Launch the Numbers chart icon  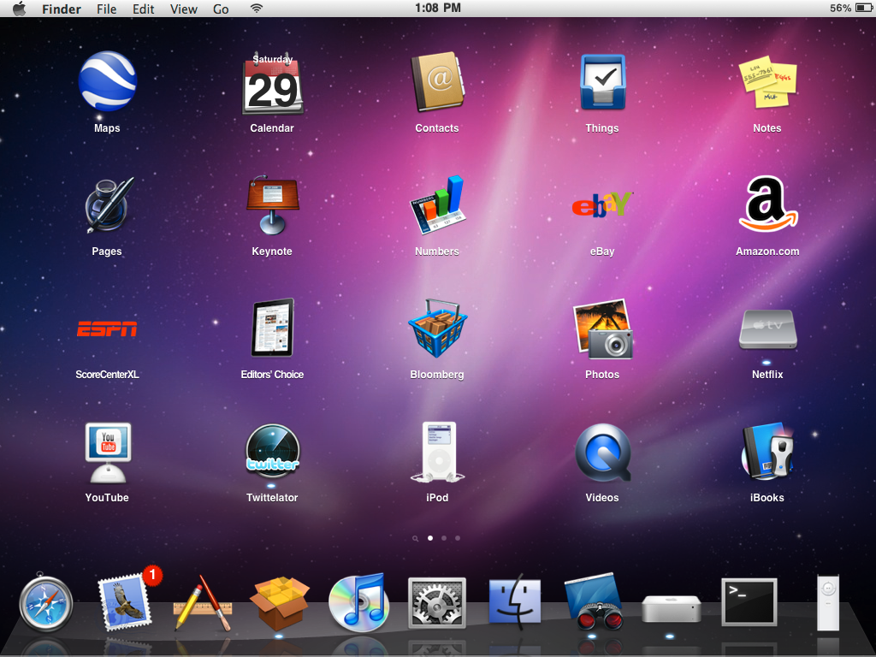(437, 205)
